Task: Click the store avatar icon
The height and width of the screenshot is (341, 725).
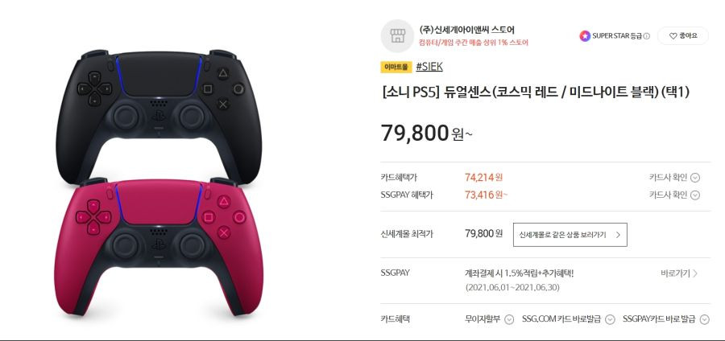Action: tap(397, 35)
